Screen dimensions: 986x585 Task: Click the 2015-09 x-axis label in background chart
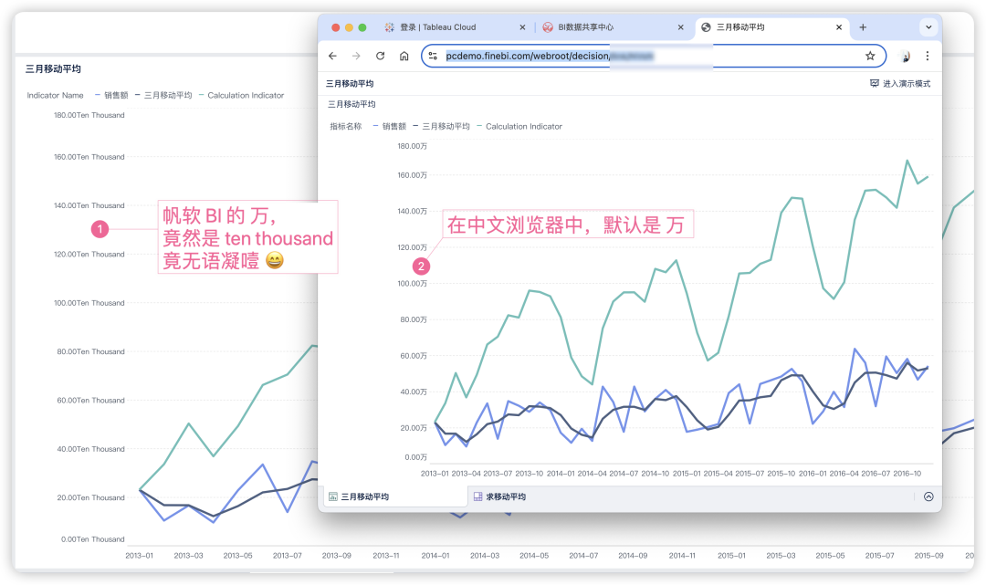tap(928, 556)
